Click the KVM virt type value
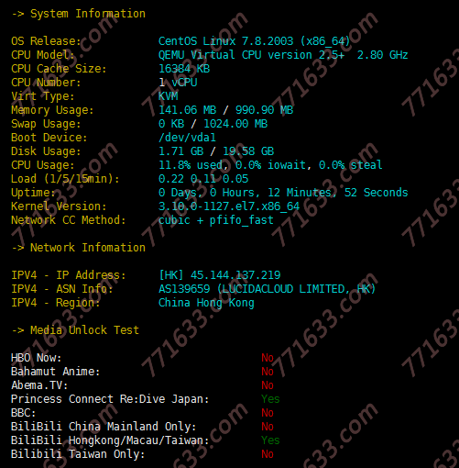The image size is (459, 468). coord(169,96)
